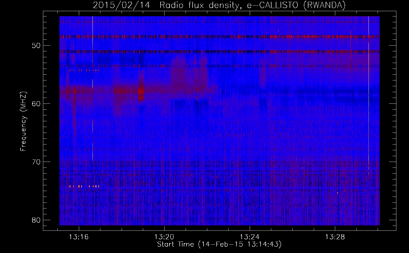Click the 13:24 time tick label
Image resolution: width=409 pixels, height=253 pixels.
(x=250, y=237)
